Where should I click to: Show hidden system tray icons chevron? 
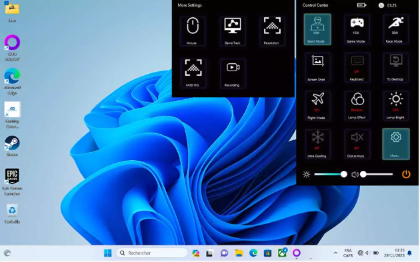click(x=335, y=253)
